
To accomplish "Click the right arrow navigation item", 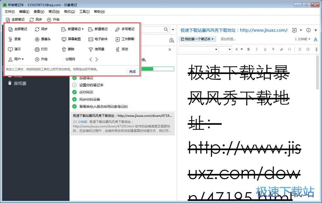I will click(x=97, y=59).
